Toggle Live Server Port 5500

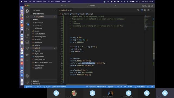(x=140, y=87)
